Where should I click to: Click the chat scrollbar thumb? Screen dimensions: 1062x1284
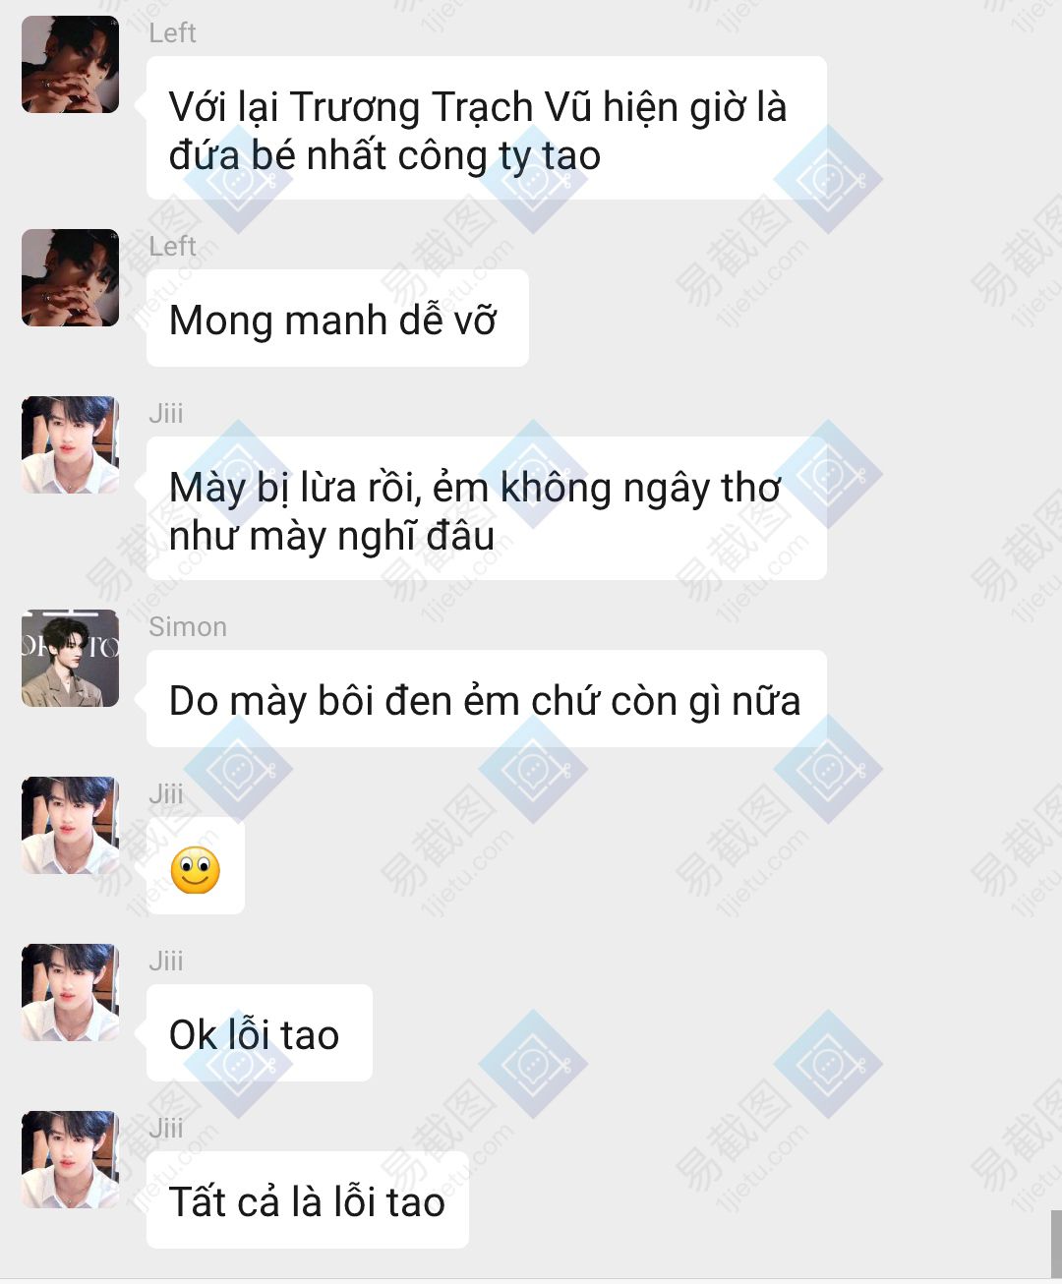coord(1056,1244)
